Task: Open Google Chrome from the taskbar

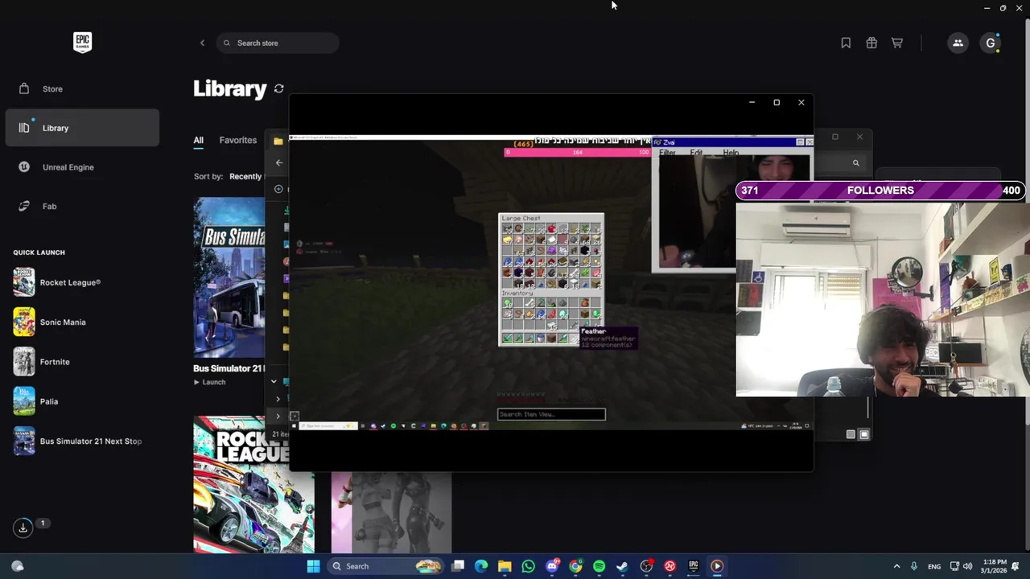Action: point(575,566)
